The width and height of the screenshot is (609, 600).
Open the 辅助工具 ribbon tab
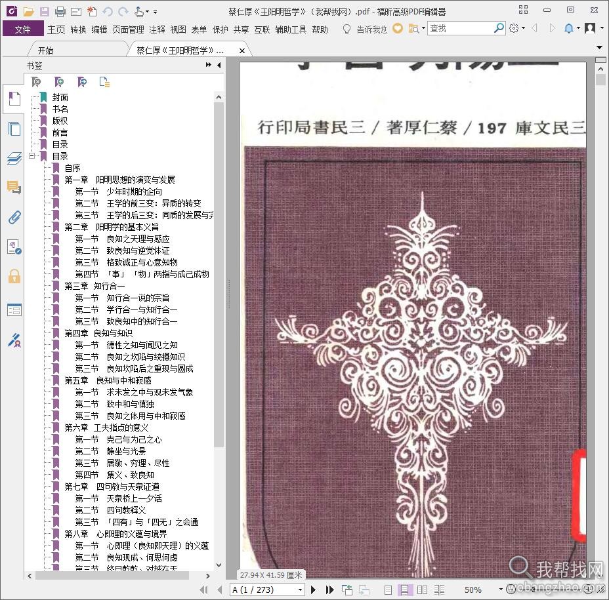[x=291, y=30]
